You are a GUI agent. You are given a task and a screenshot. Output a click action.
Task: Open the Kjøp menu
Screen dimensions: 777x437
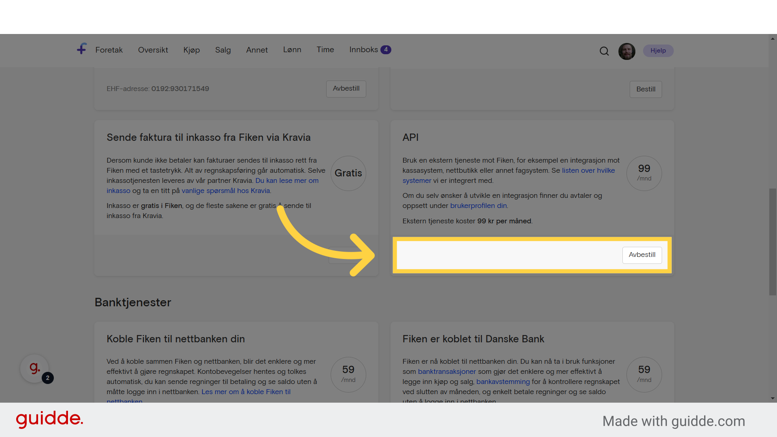click(191, 50)
